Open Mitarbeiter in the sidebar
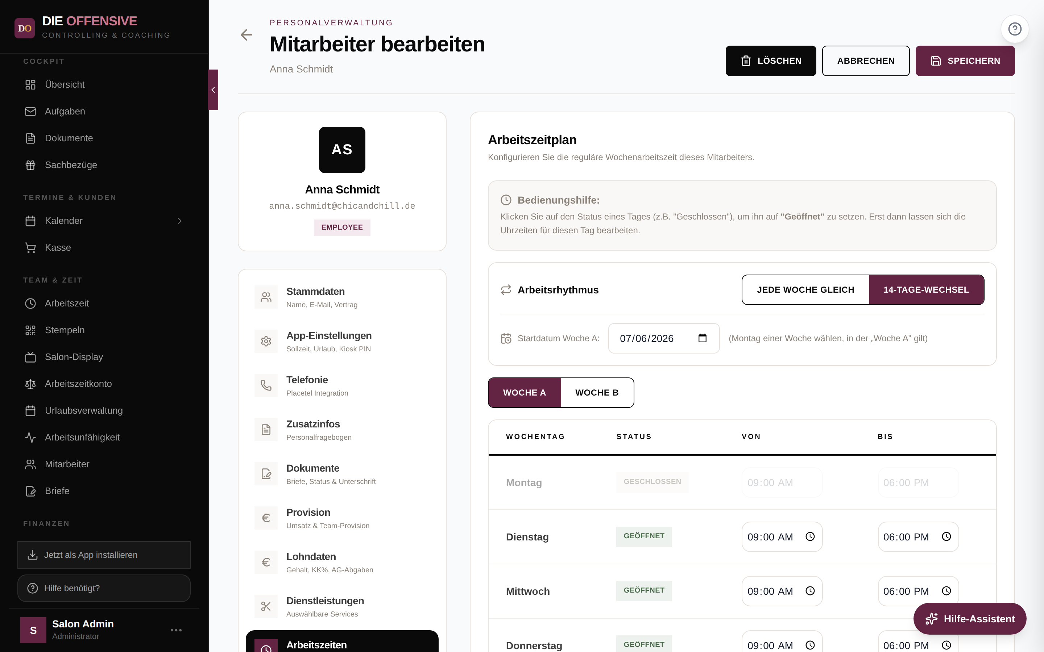The width and height of the screenshot is (1044, 652). pyautogui.click(x=104, y=464)
